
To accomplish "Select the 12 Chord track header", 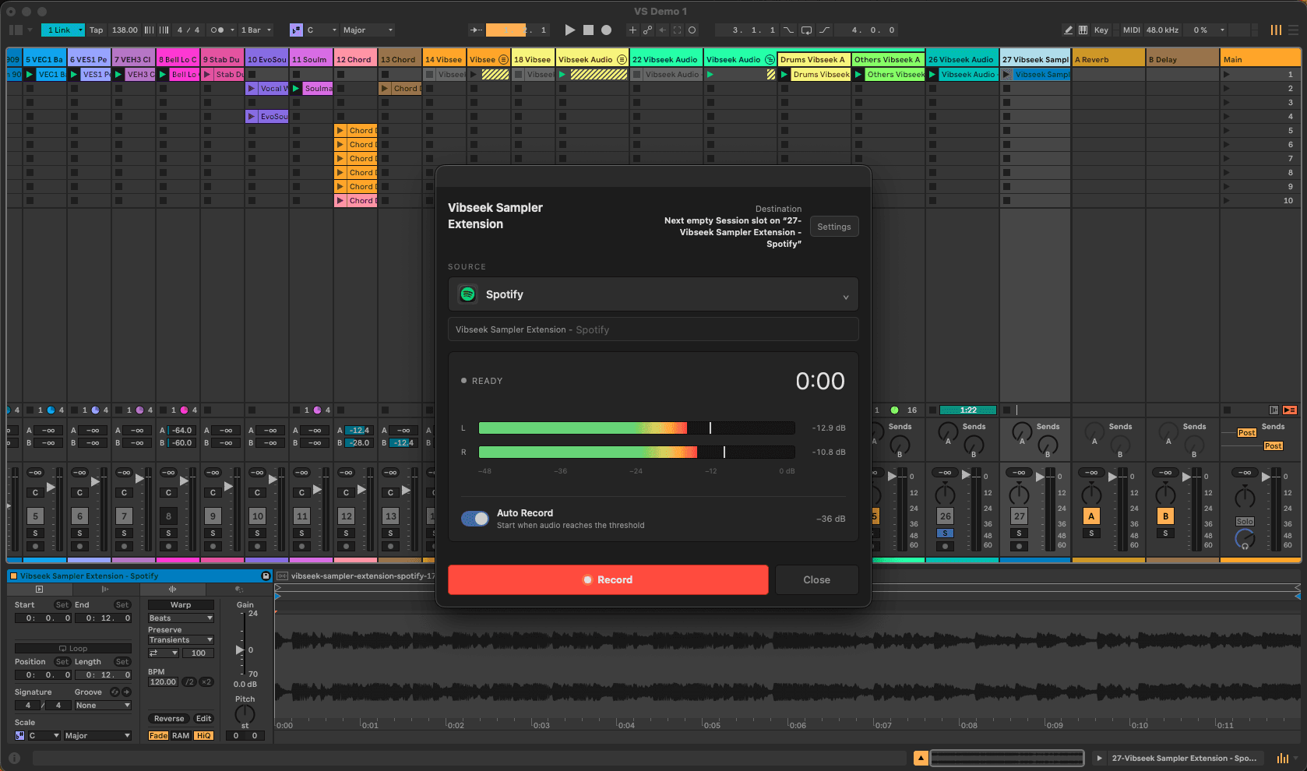I will point(355,59).
